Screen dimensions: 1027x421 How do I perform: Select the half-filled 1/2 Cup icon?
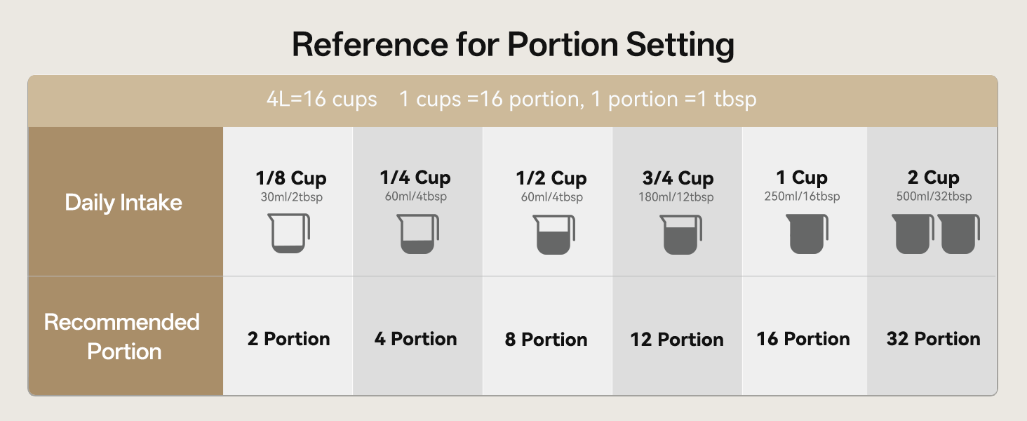point(553,234)
